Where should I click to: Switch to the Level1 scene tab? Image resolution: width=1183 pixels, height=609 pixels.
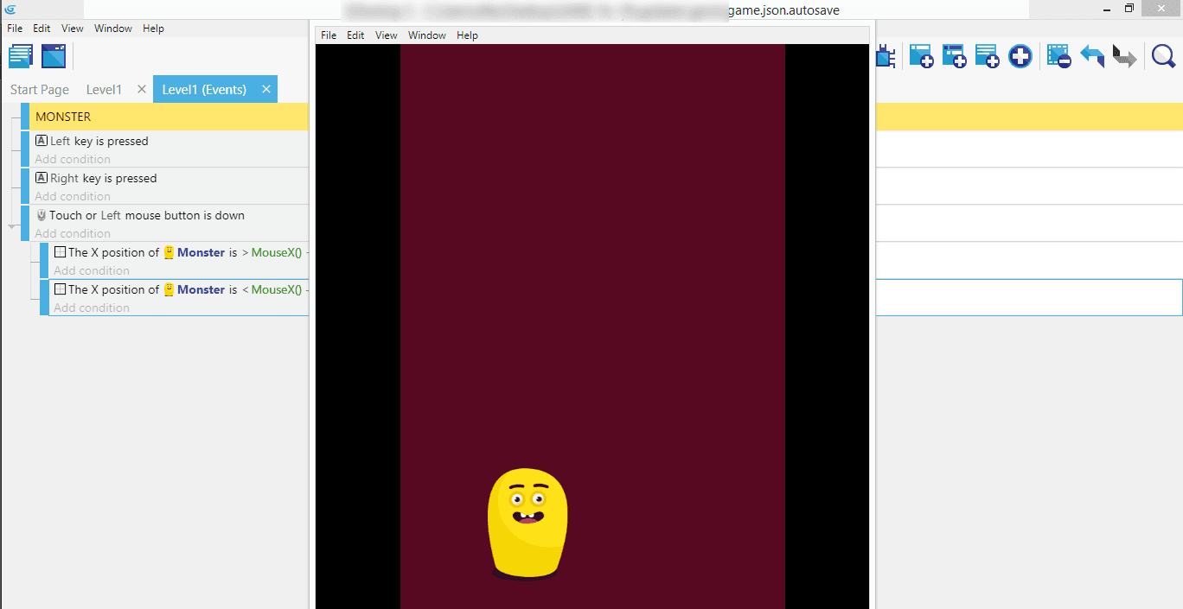(104, 90)
